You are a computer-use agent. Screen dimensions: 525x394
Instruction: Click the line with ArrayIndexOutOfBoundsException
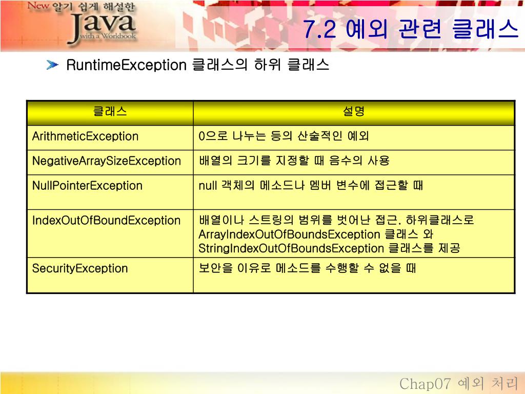point(316,234)
